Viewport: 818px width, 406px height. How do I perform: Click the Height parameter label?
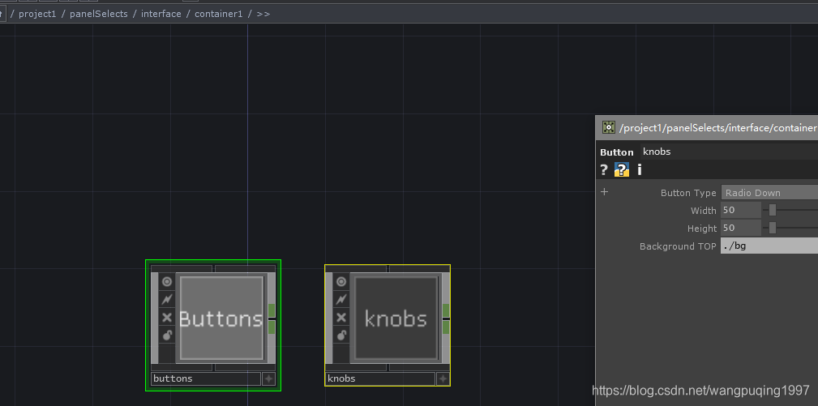click(702, 229)
